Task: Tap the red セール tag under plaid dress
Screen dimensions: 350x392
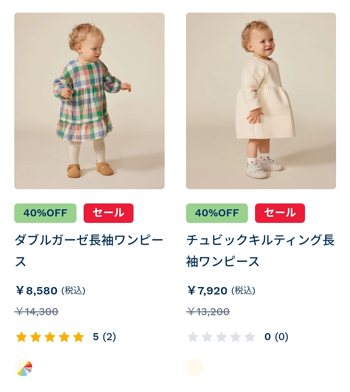Action: (109, 213)
